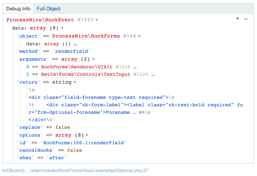Screen dimensions: 257x176
Task: Collapse the RockForms #168 object arrow
Action: (139, 36)
